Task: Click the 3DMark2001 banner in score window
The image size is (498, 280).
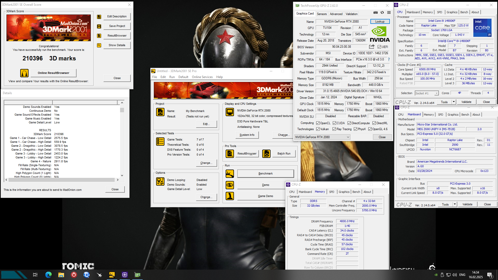Action: tap(49, 28)
